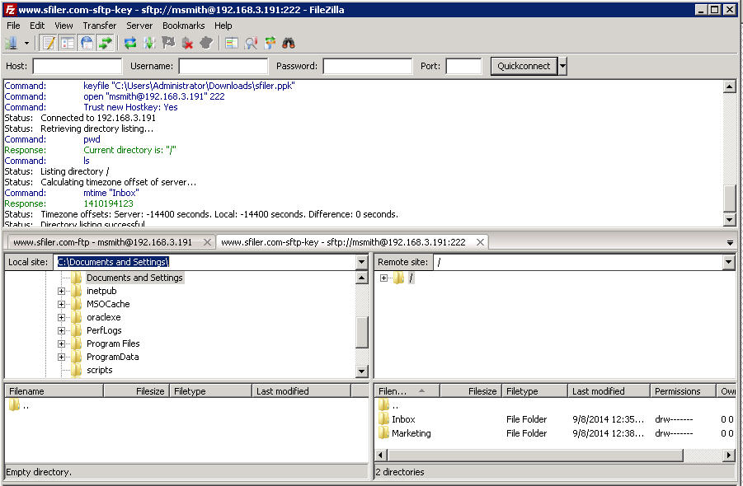743x486 pixels.
Task: Open the Site Manager dropdown arrow
Action: coord(26,44)
